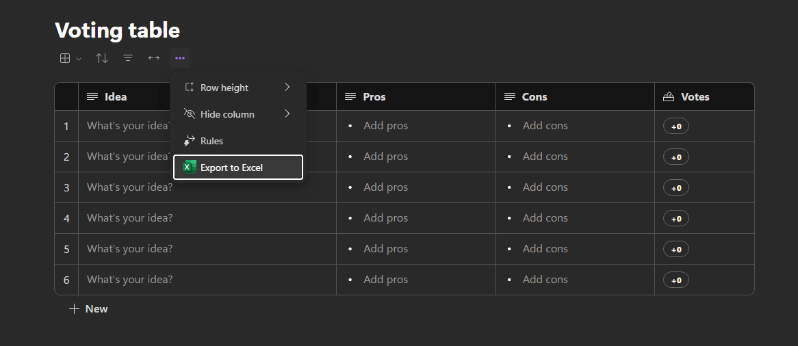
Task: Click the Rules icon in menu
Action: (x=190, y=141)
